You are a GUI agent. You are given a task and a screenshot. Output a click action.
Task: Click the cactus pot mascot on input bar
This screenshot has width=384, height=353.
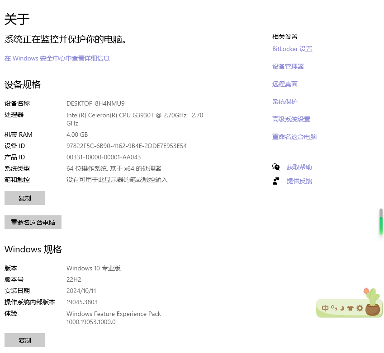(x=373, y=302)
